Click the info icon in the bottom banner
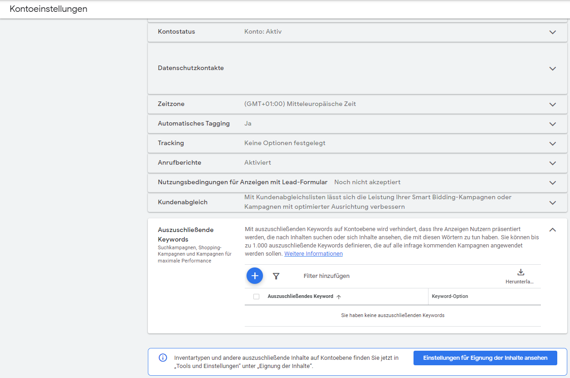570x378 pixels. 163,358
